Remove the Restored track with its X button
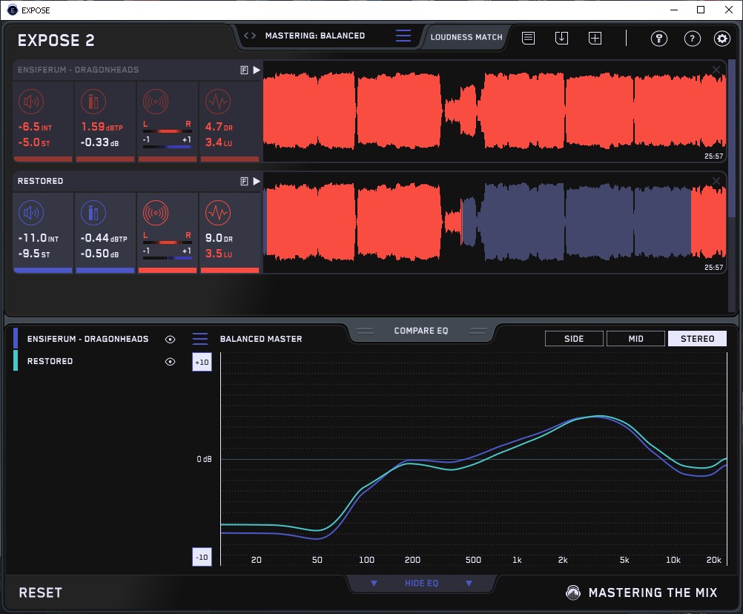This screenshot has height=614, width=743. (716, 181)
